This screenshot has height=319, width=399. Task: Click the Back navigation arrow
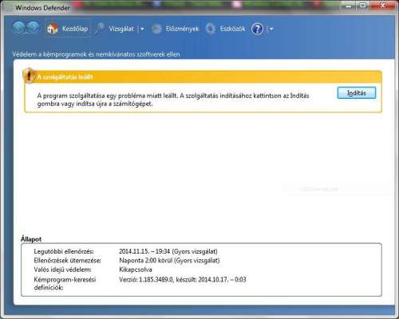(18, 28)
